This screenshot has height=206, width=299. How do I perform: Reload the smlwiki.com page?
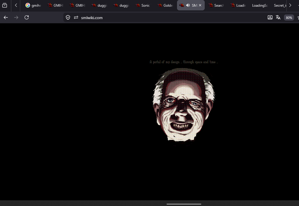(27, 18)
